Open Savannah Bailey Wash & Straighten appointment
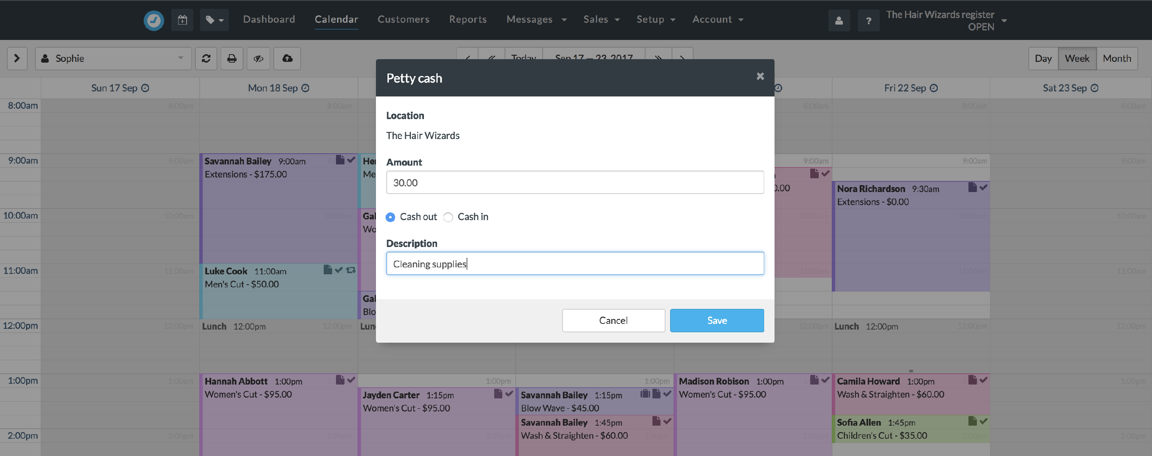This screenshot has width=1152, height=456. [x=595, y=435]
